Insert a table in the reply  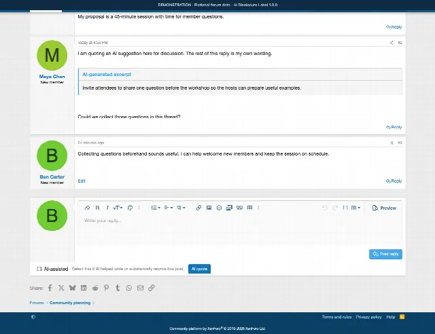tap(249, 208)
